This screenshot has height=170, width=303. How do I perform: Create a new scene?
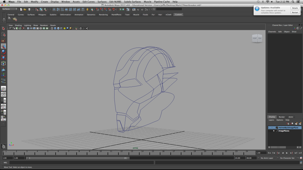[x=21, y=9]
